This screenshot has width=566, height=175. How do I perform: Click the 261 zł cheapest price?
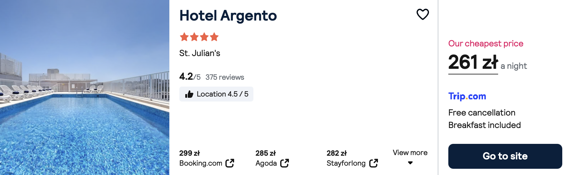click(x=473, y=62)
